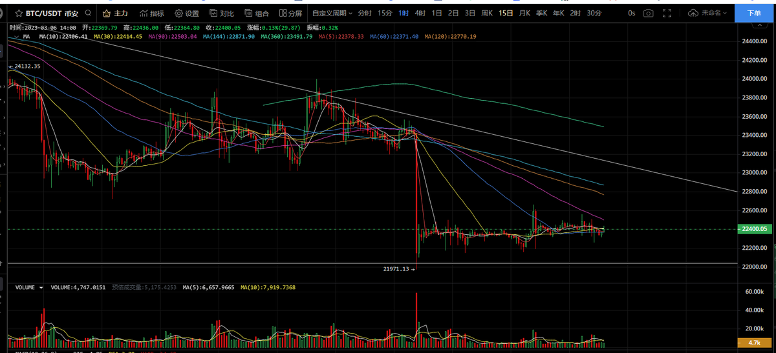
Task: Open the 设置 settings gear
Action: (x=187, y=13)
